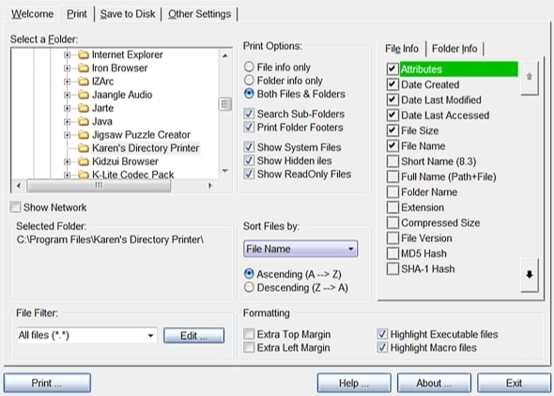
Task: Click the K-Lite Codec Pack folder icon
Action: [x=83, y=175]
